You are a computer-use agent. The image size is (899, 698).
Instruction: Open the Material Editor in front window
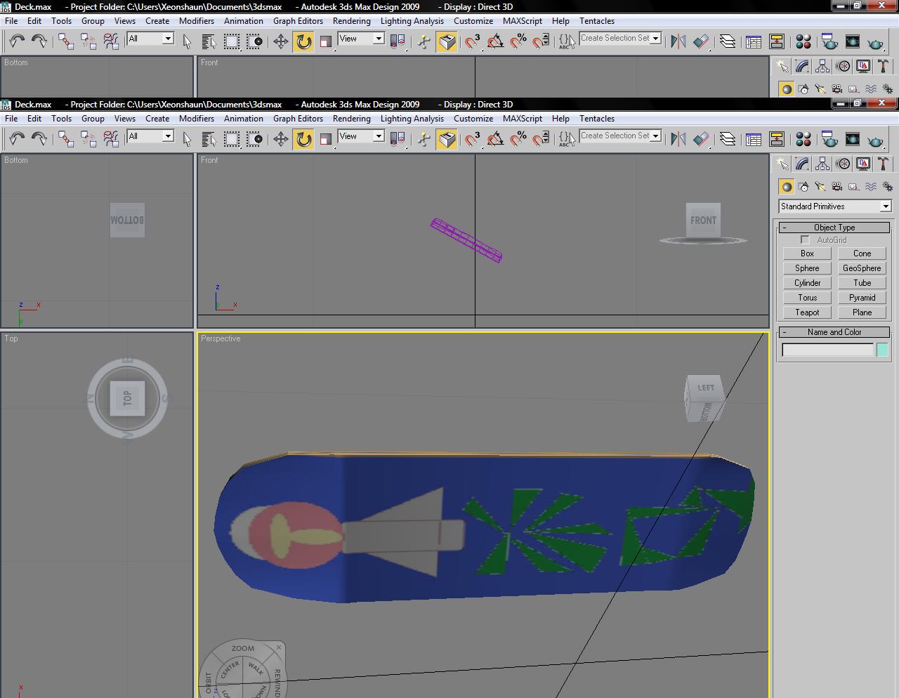click(x=803, y=139)
